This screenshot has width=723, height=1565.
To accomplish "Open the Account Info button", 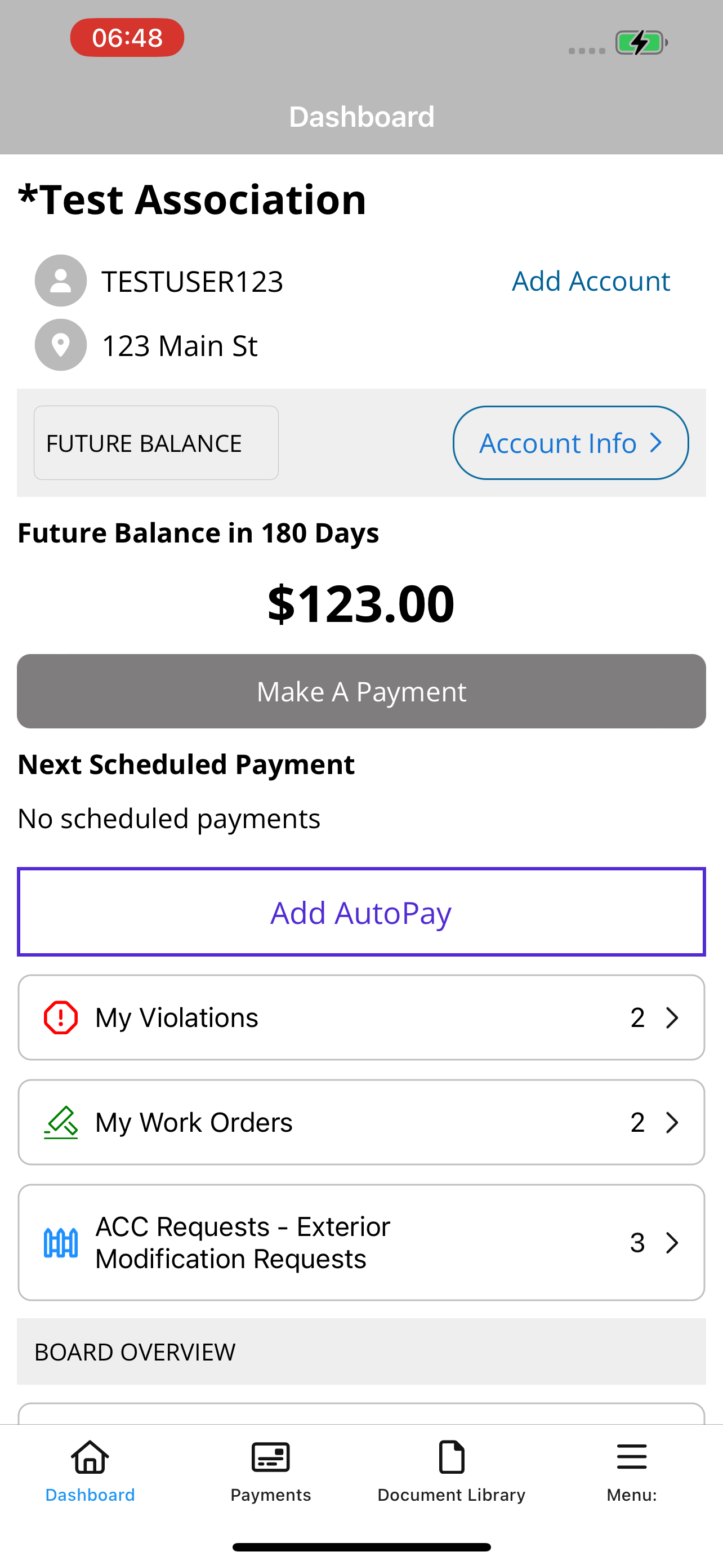I will (570, 443).
